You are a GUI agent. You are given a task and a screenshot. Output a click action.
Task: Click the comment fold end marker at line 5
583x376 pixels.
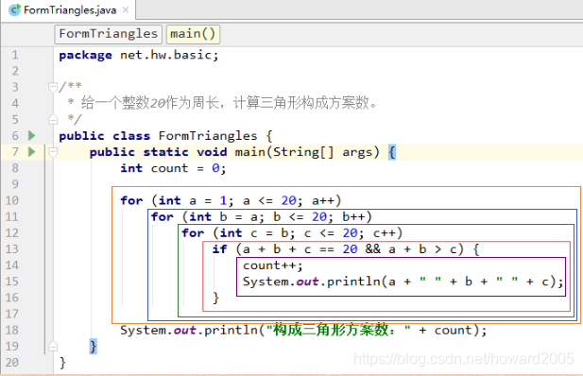[x=53, y=120]
